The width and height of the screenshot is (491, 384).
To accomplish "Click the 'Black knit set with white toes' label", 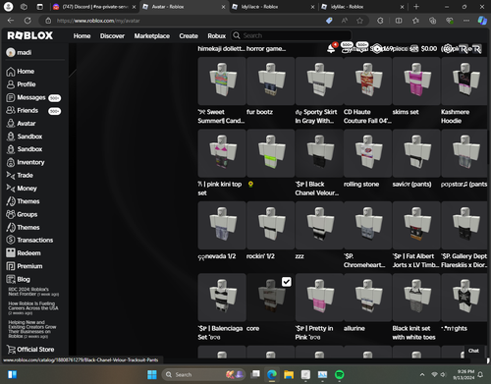I will 414,333.
